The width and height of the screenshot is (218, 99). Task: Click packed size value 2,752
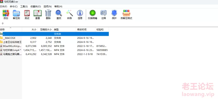[x=49, y=42]
